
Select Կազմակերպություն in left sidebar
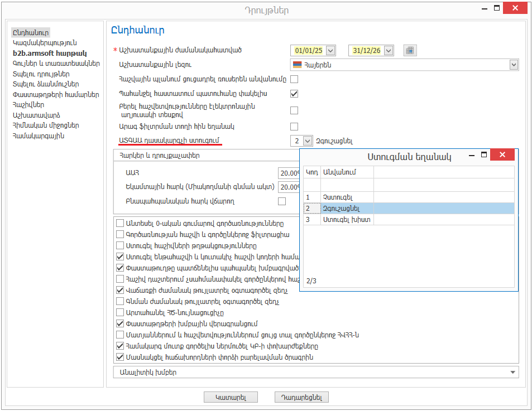(x=45, y=43)
